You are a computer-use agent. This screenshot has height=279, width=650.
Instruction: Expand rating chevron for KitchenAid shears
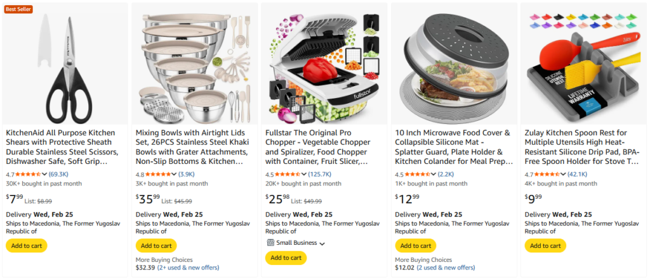click(x=44, y=174)
